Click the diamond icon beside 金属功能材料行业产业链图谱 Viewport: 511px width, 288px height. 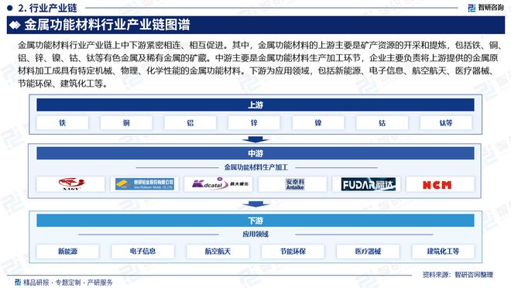pos(15,25)
